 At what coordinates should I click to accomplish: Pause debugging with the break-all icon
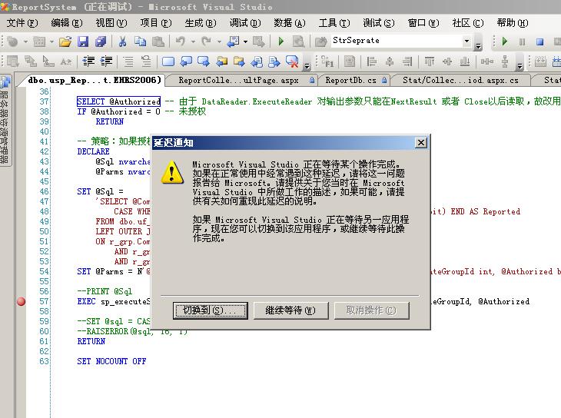coord(522,41)
